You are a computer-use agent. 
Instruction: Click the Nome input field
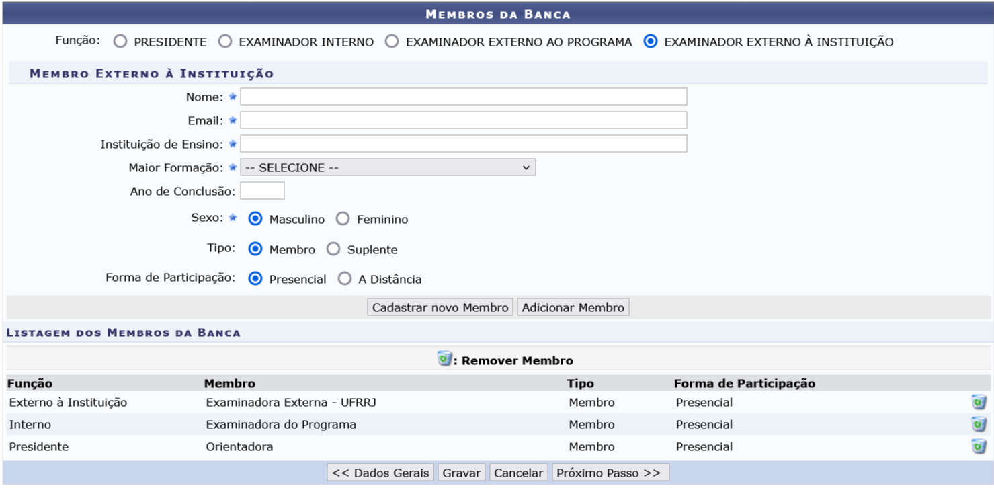(464, 97)
